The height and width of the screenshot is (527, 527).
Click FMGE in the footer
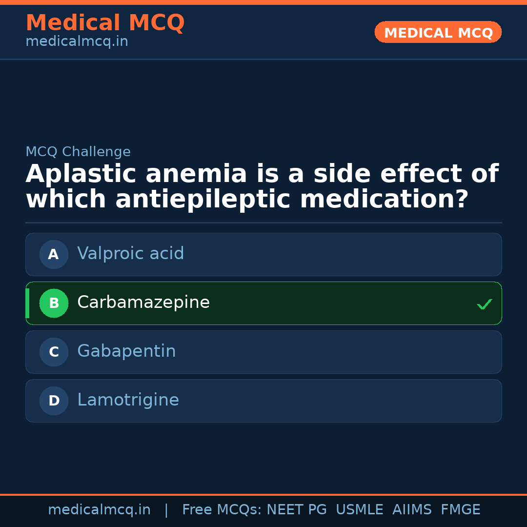460,510
